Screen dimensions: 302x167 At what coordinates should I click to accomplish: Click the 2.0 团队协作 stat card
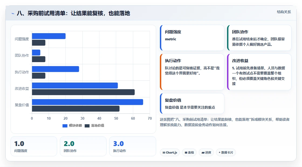coord(83,146)
